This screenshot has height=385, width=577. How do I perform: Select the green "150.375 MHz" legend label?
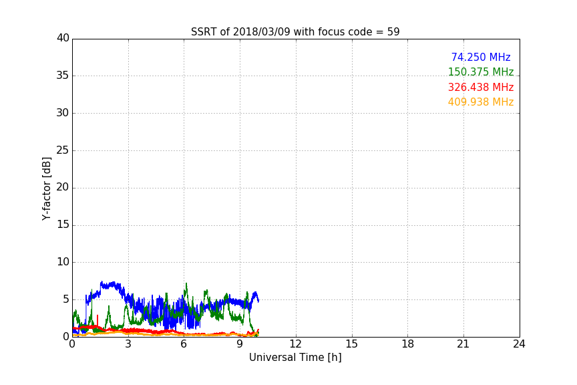[x=481, y=72]
